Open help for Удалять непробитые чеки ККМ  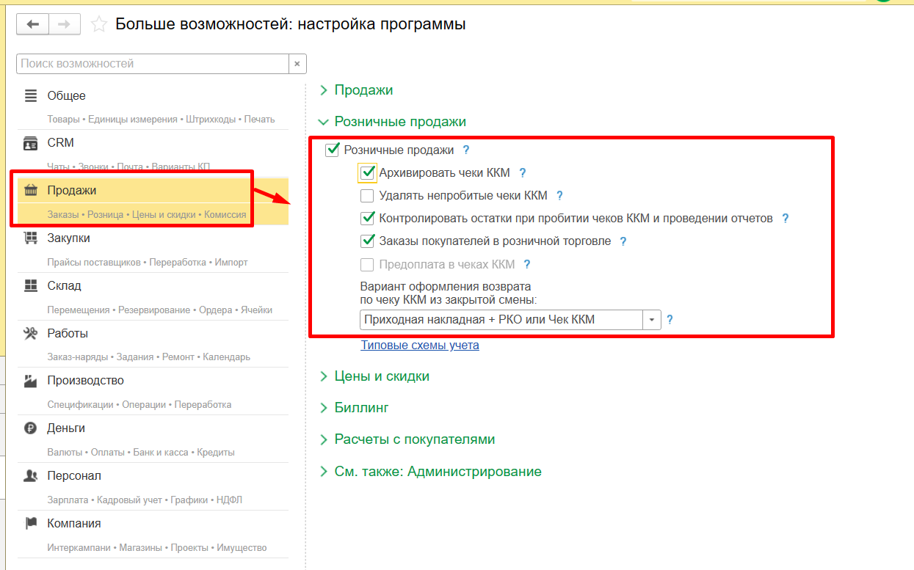[x=559, y=196]
